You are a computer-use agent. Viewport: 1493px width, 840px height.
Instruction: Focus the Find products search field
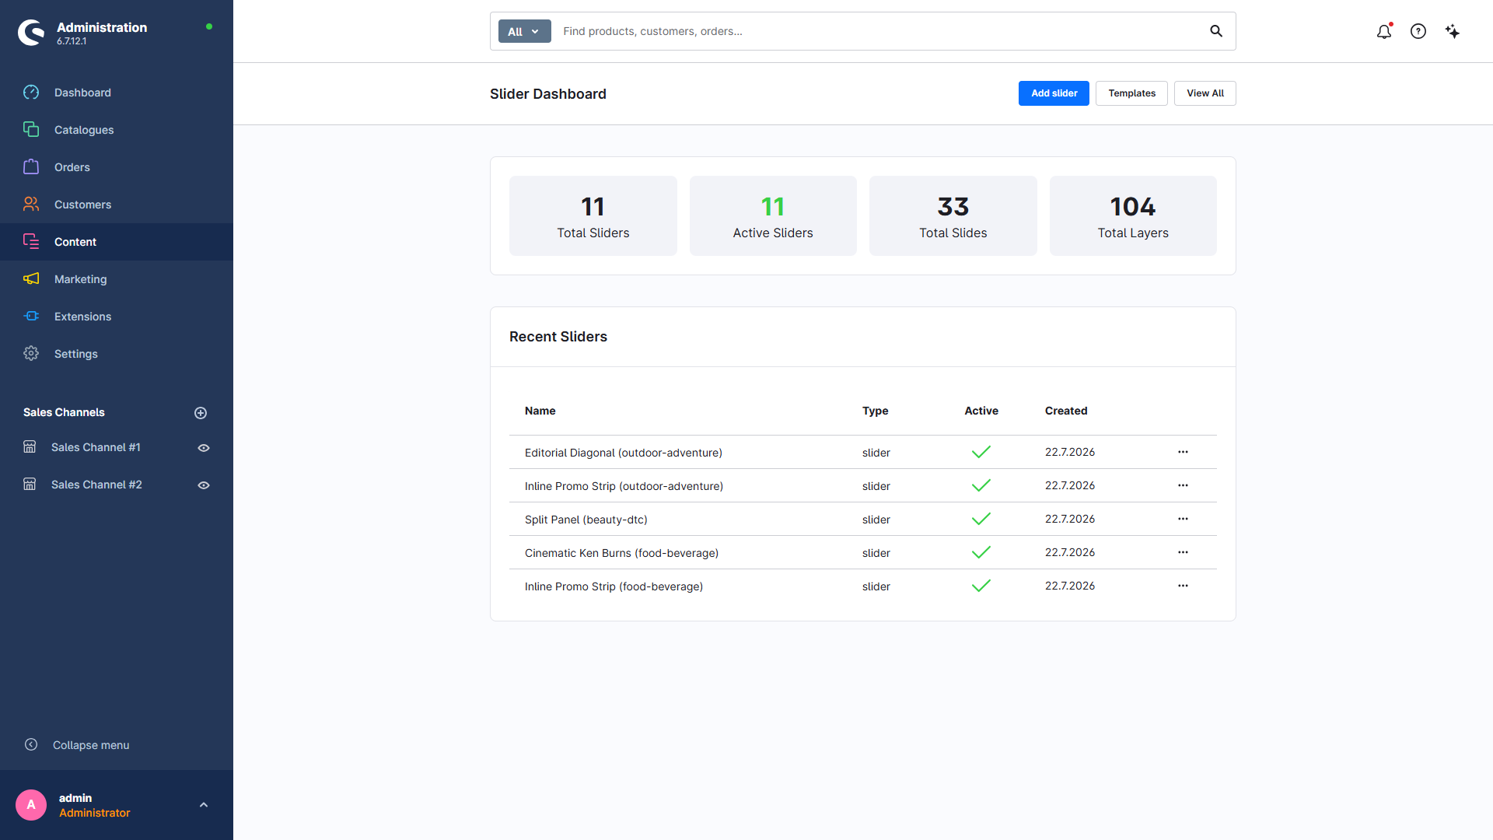(x=879, y=31)
